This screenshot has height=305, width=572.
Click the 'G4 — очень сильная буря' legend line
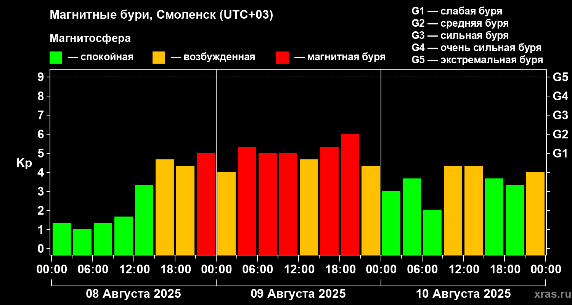[x=477, y=48]
